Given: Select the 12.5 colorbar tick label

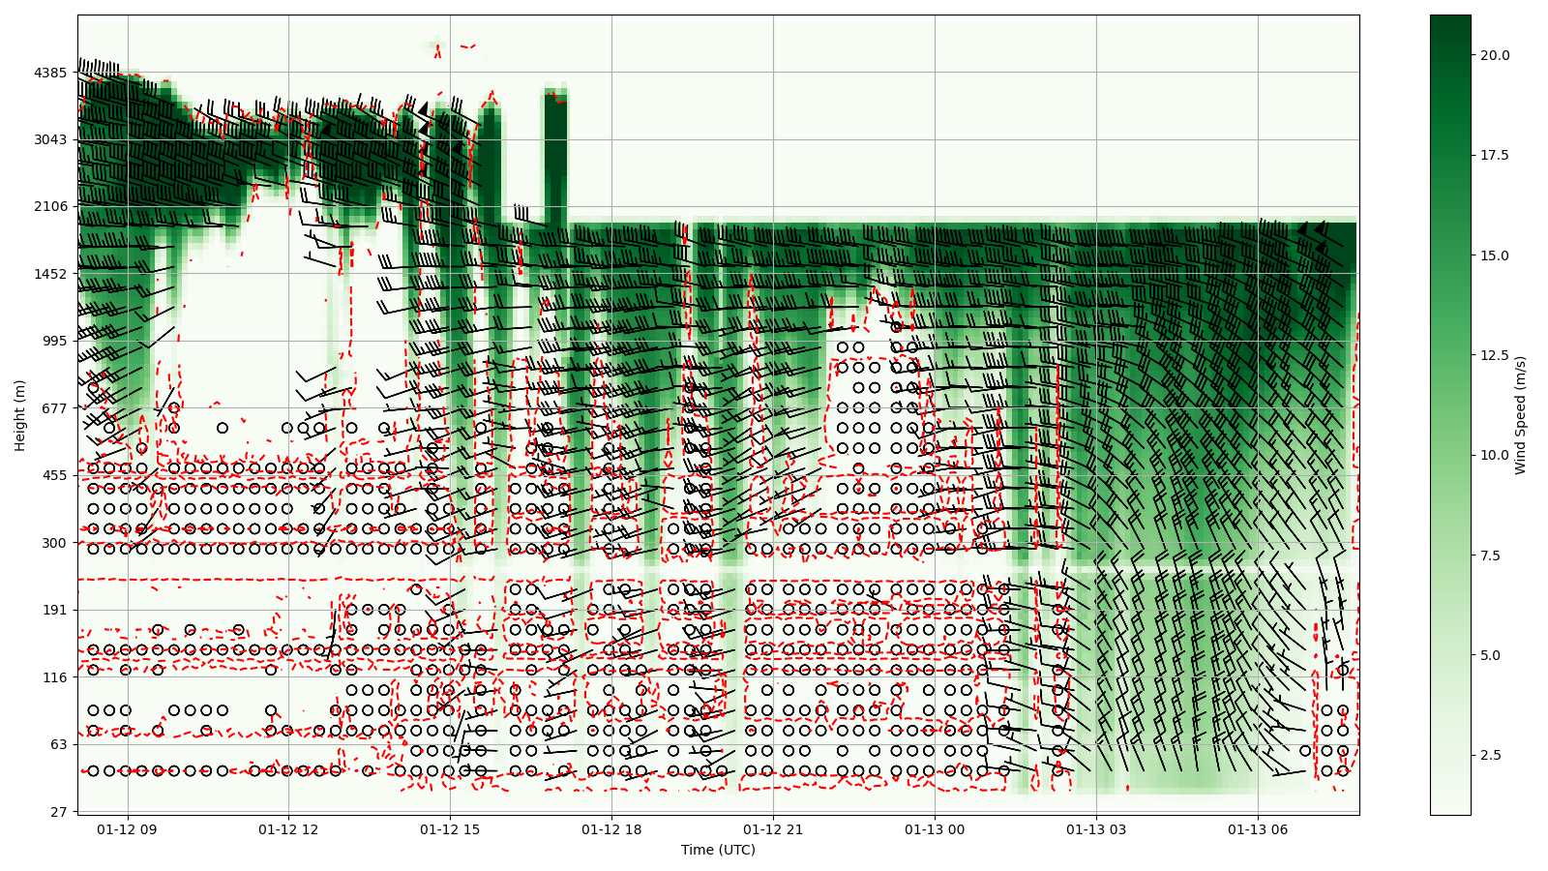Looking at the screenshot, I should [x=1494, y=355].
